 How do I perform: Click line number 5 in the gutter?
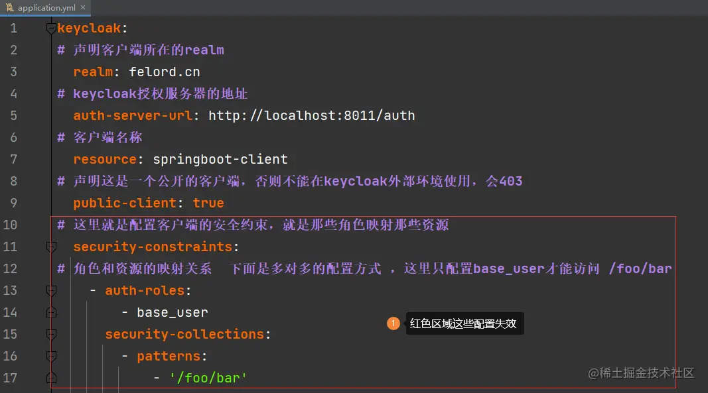coord(13,115)
